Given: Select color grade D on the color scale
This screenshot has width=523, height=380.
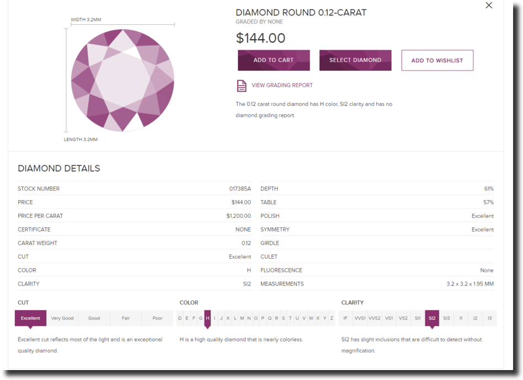Looking at the screenshot, I should coord(179,318).
